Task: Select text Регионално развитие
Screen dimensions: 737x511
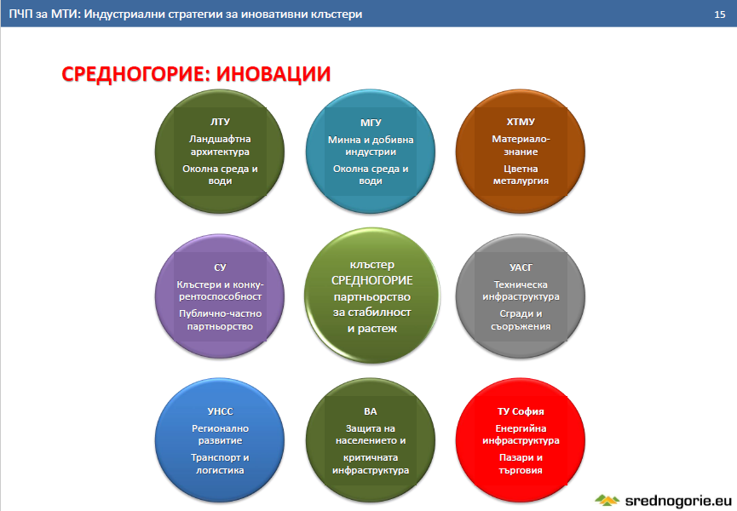Action: tap(220, 434)
